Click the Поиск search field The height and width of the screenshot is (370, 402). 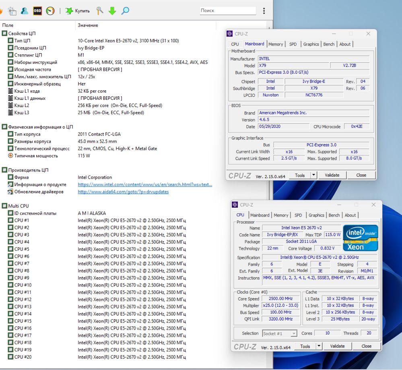[x=228, y=10]
